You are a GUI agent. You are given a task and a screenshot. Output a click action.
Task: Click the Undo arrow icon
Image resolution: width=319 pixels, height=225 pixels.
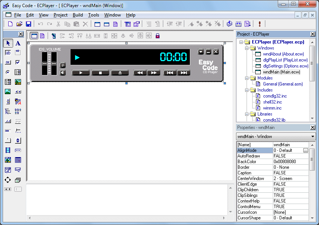pyautogui.click(x=41, y=24)
